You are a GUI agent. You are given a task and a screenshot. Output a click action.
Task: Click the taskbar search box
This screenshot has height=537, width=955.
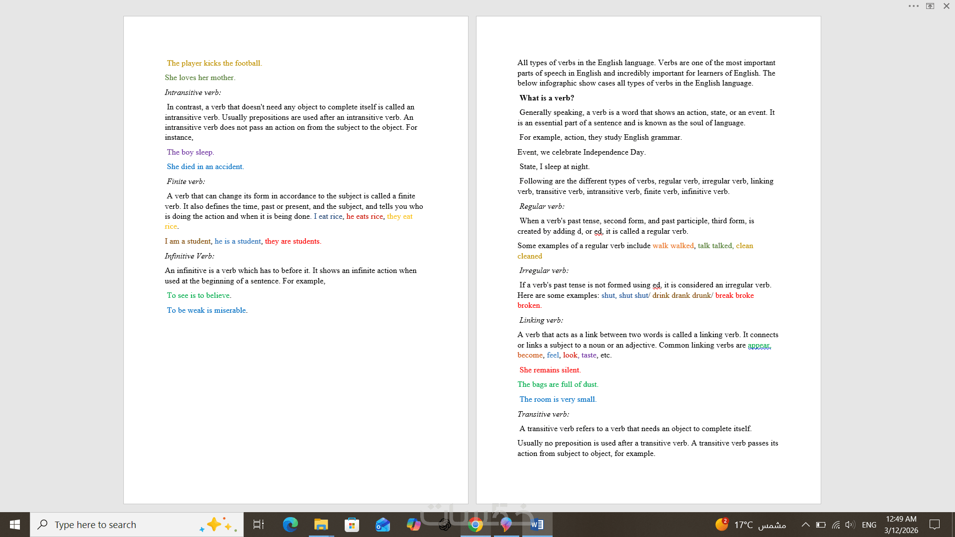119,525
